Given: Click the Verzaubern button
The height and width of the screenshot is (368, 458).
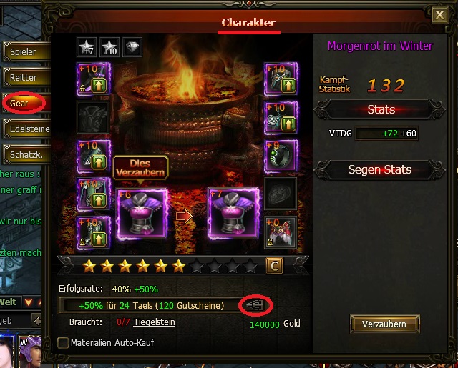Looking at the screenshot, I should (x=385, y=324).
